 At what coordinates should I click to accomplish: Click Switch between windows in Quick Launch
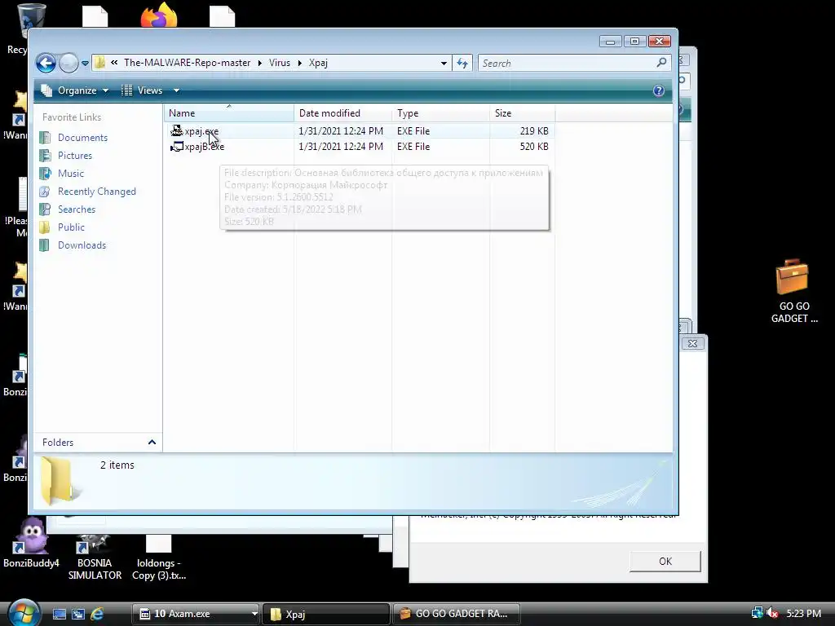pyautogui.click(x=78, y=614)
